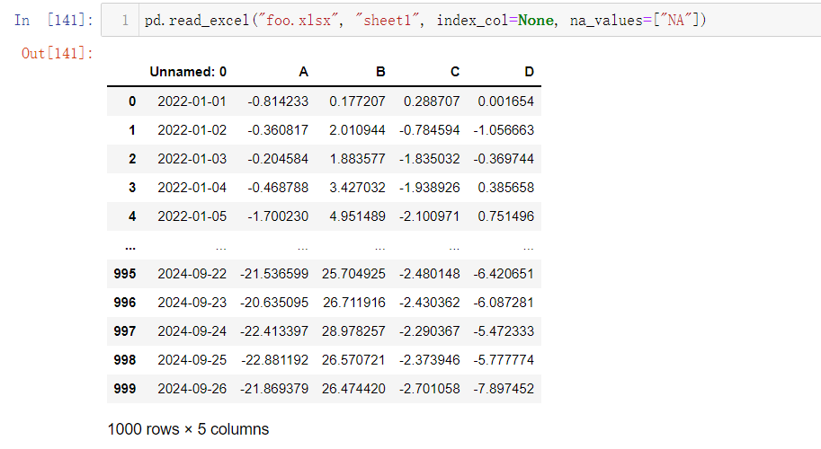
Task: Click the In [141] prompt label
Action: 54,20
